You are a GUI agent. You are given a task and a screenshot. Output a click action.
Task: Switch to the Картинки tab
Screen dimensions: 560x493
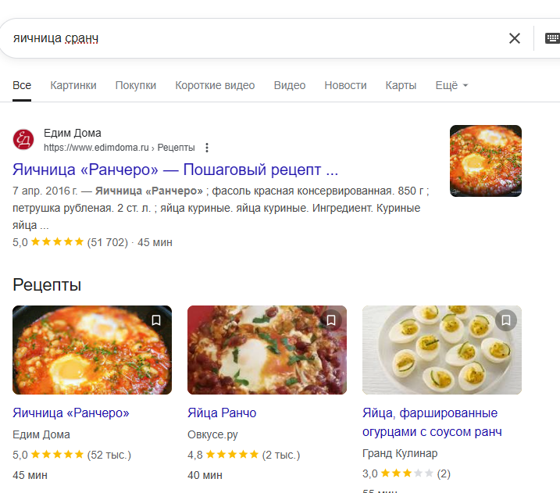[73, 85]
